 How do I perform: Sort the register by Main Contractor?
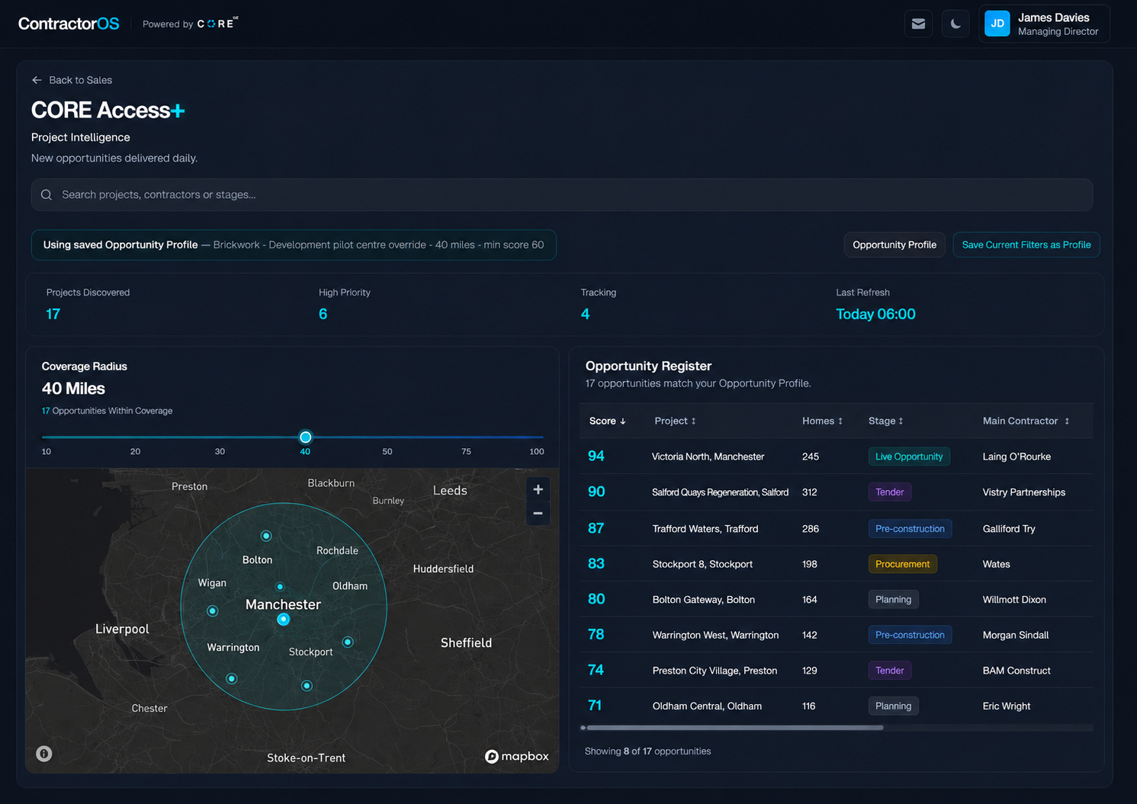click(x=1026, y=421)
